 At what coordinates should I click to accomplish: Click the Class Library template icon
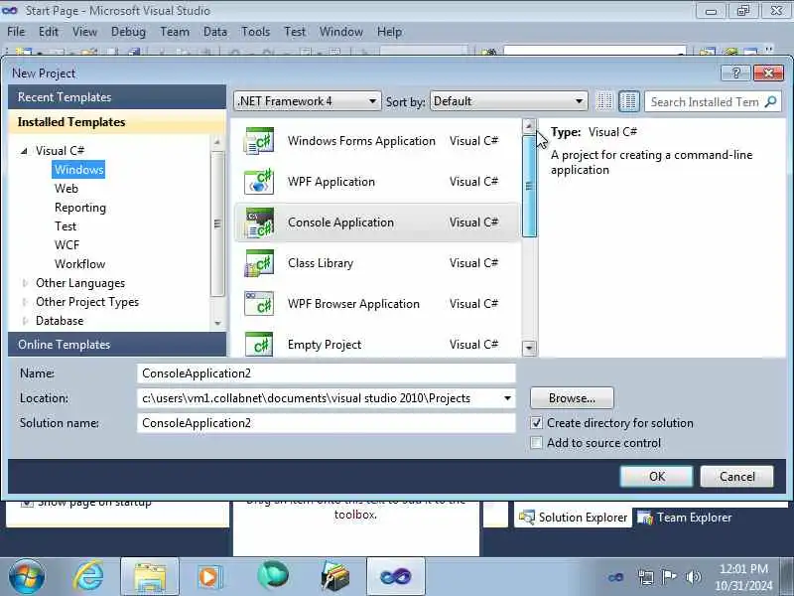tap(259, 263)
